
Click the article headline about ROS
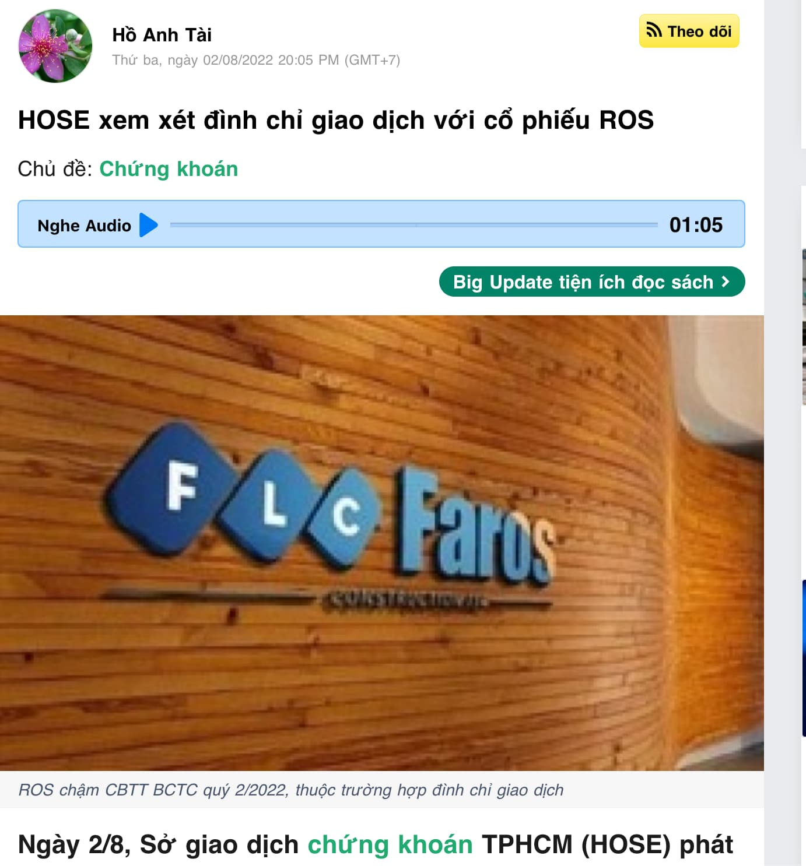click(336, 120)
